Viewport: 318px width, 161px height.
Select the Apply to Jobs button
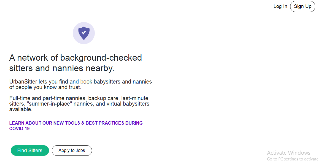point(72,151)
